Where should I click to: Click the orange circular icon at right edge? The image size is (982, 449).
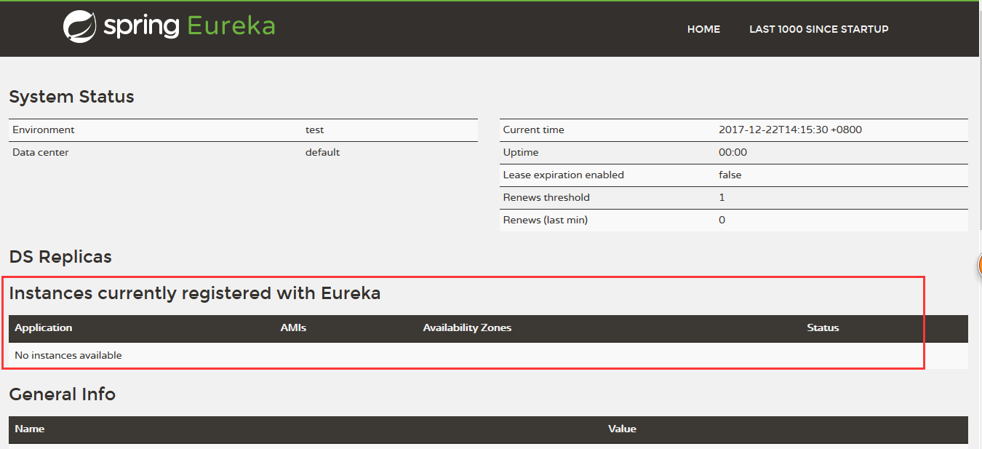(x=978, y=266)
